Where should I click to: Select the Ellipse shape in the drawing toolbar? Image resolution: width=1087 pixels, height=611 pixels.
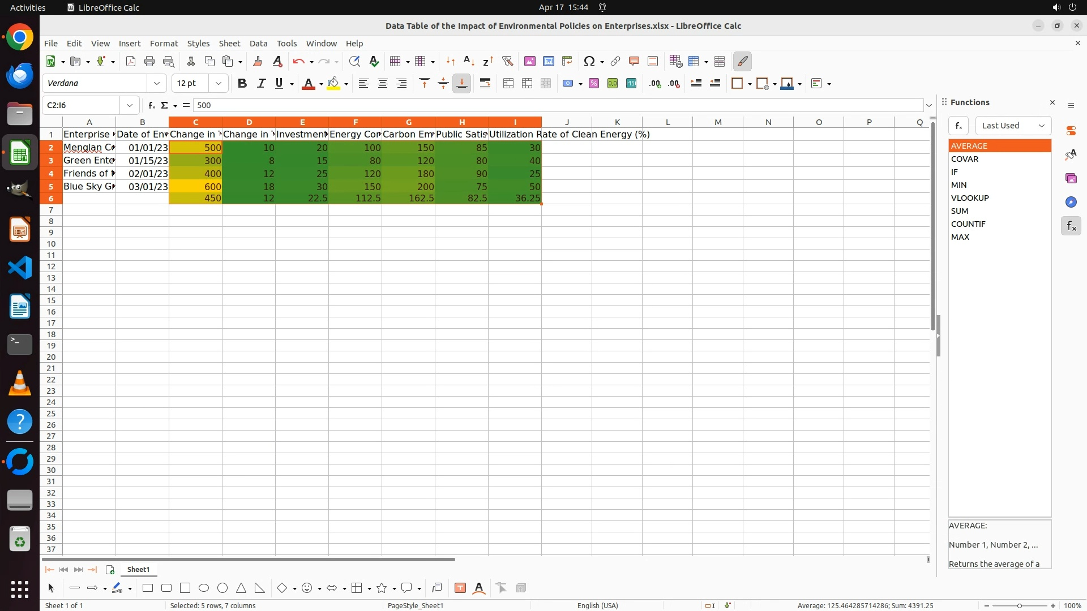[x=204, y=588]
